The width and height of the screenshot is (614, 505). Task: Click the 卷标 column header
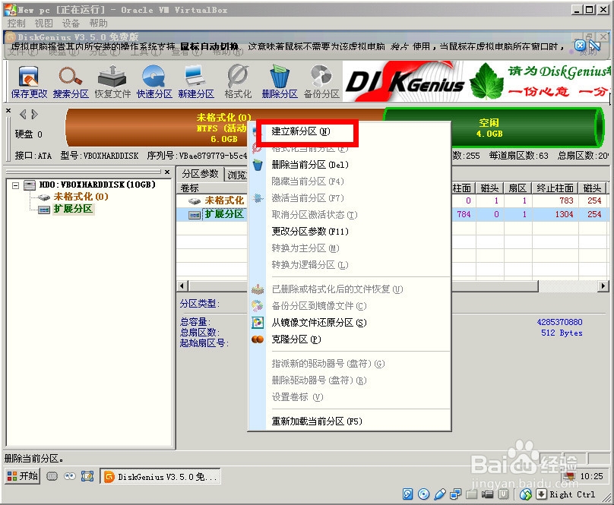tap(212, 188)
